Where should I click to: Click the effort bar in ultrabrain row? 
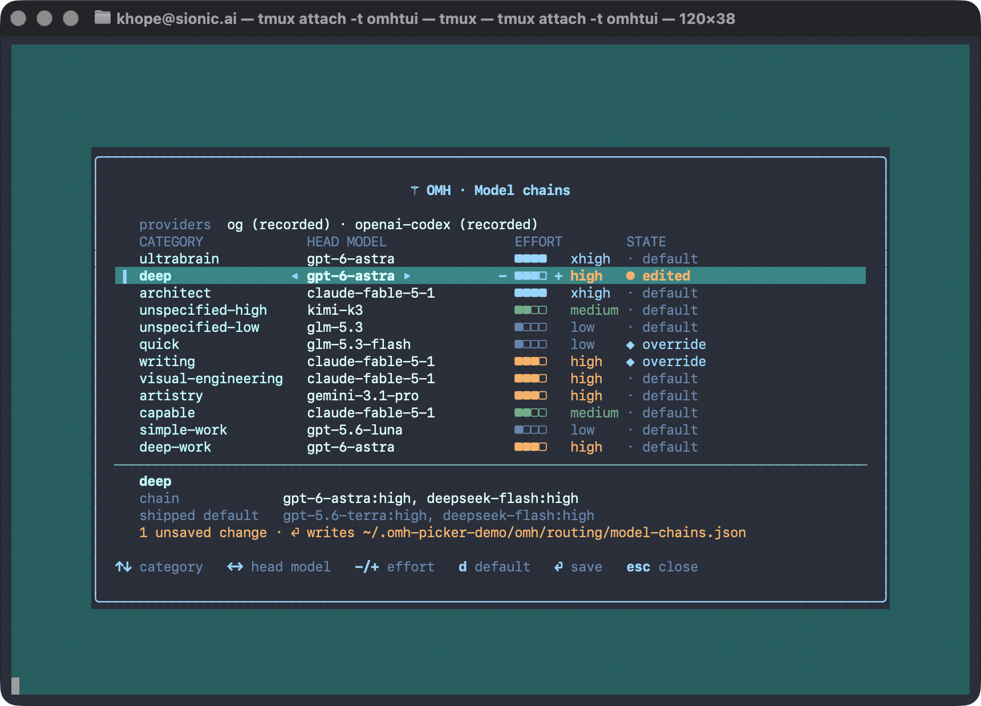(530, 259)
